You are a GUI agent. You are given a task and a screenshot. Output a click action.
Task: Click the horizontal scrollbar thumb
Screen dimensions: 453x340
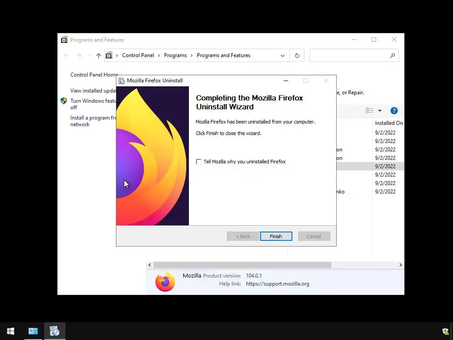(242, 265)
